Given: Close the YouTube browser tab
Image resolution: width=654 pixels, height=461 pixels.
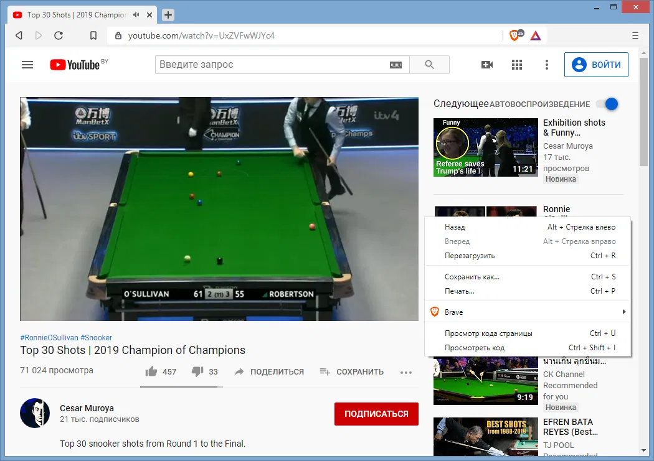Looking at the screenshot, I should [149, 15].
